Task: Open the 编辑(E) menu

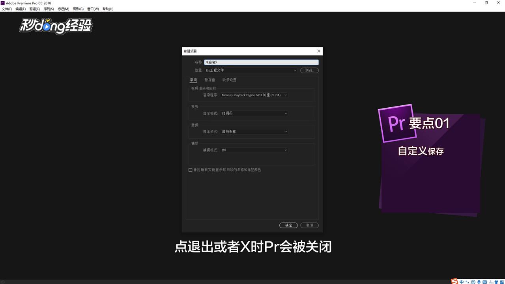Action: click(x=21, y=9)
